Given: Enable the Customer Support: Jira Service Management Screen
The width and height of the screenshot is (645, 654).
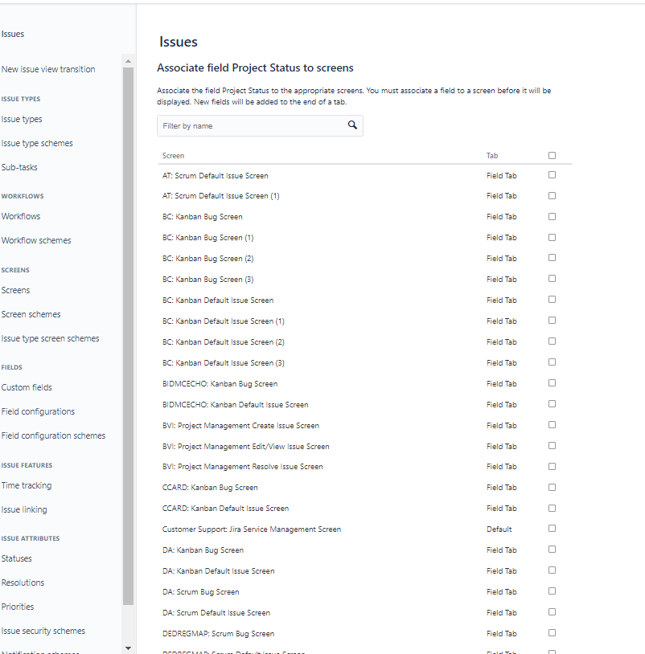Looking at the screenshot, I should coord(552,529).
